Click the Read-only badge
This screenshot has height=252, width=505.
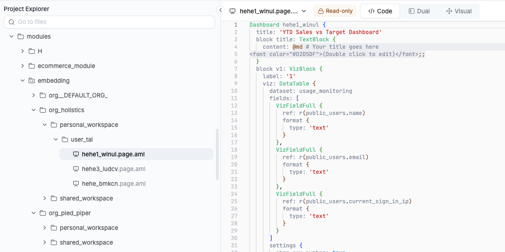point(335,11)
